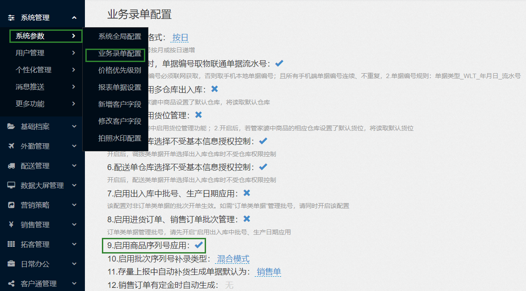Select 业务录单配置 in the submenu

click(119, 54)
